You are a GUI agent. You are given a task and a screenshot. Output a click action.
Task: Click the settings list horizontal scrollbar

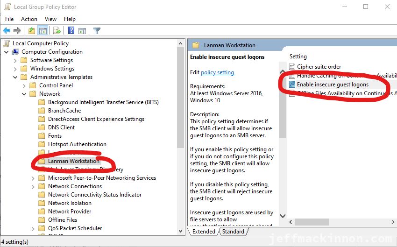pos(327,222)
